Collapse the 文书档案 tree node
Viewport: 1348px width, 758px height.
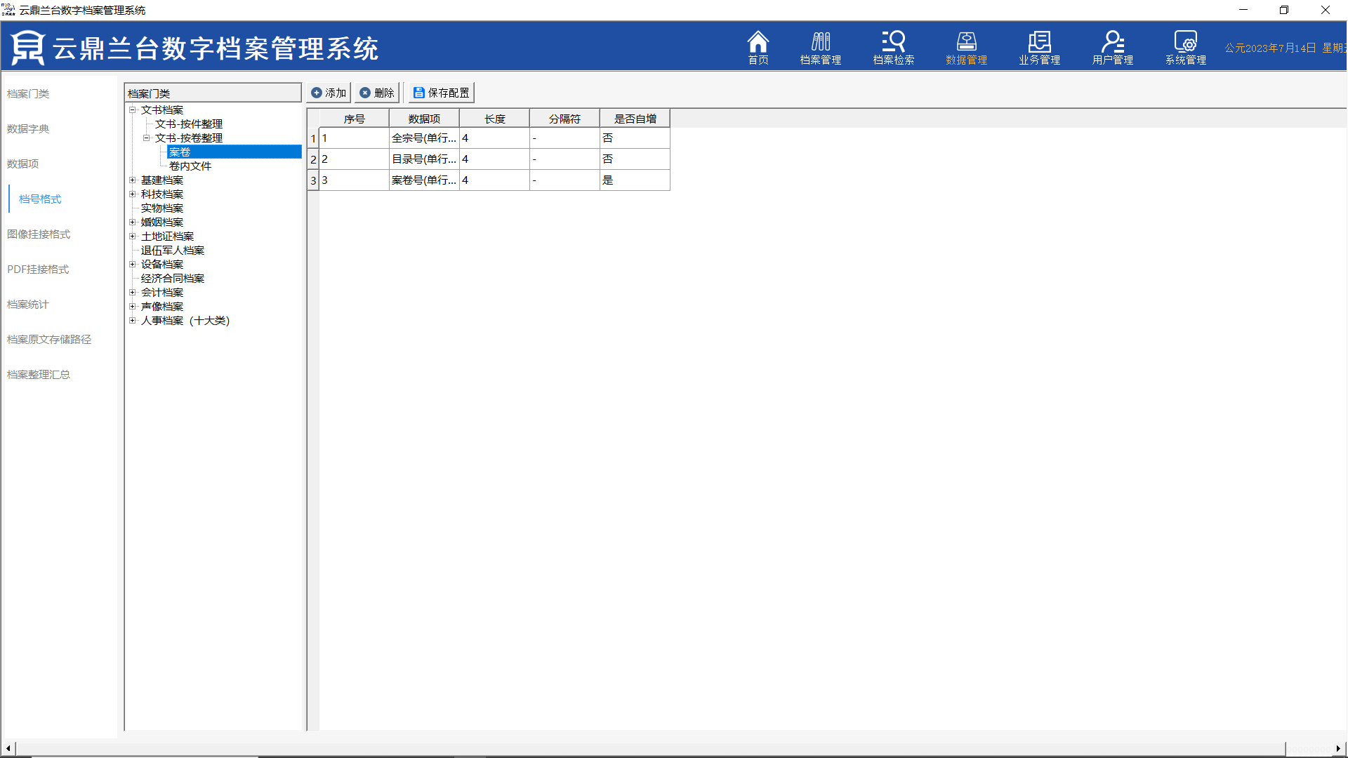point(132,110)
